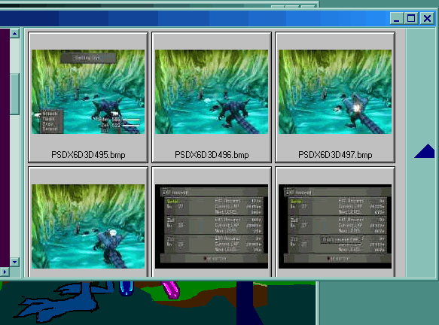
Task: Select the bottom-left battle scene thumbnail
Action: (88, 226)
